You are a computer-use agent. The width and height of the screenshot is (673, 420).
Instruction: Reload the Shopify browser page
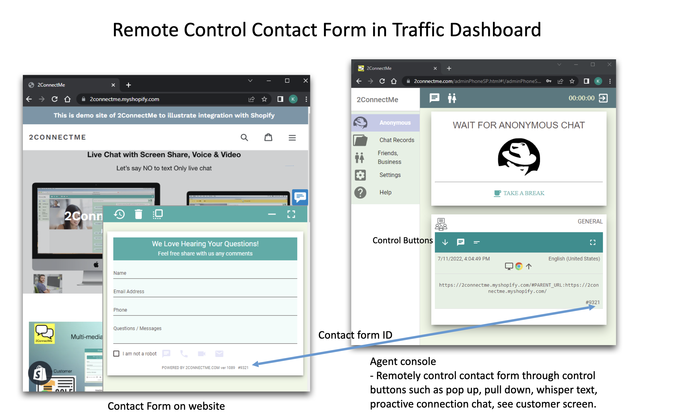(x=54, y=99)
